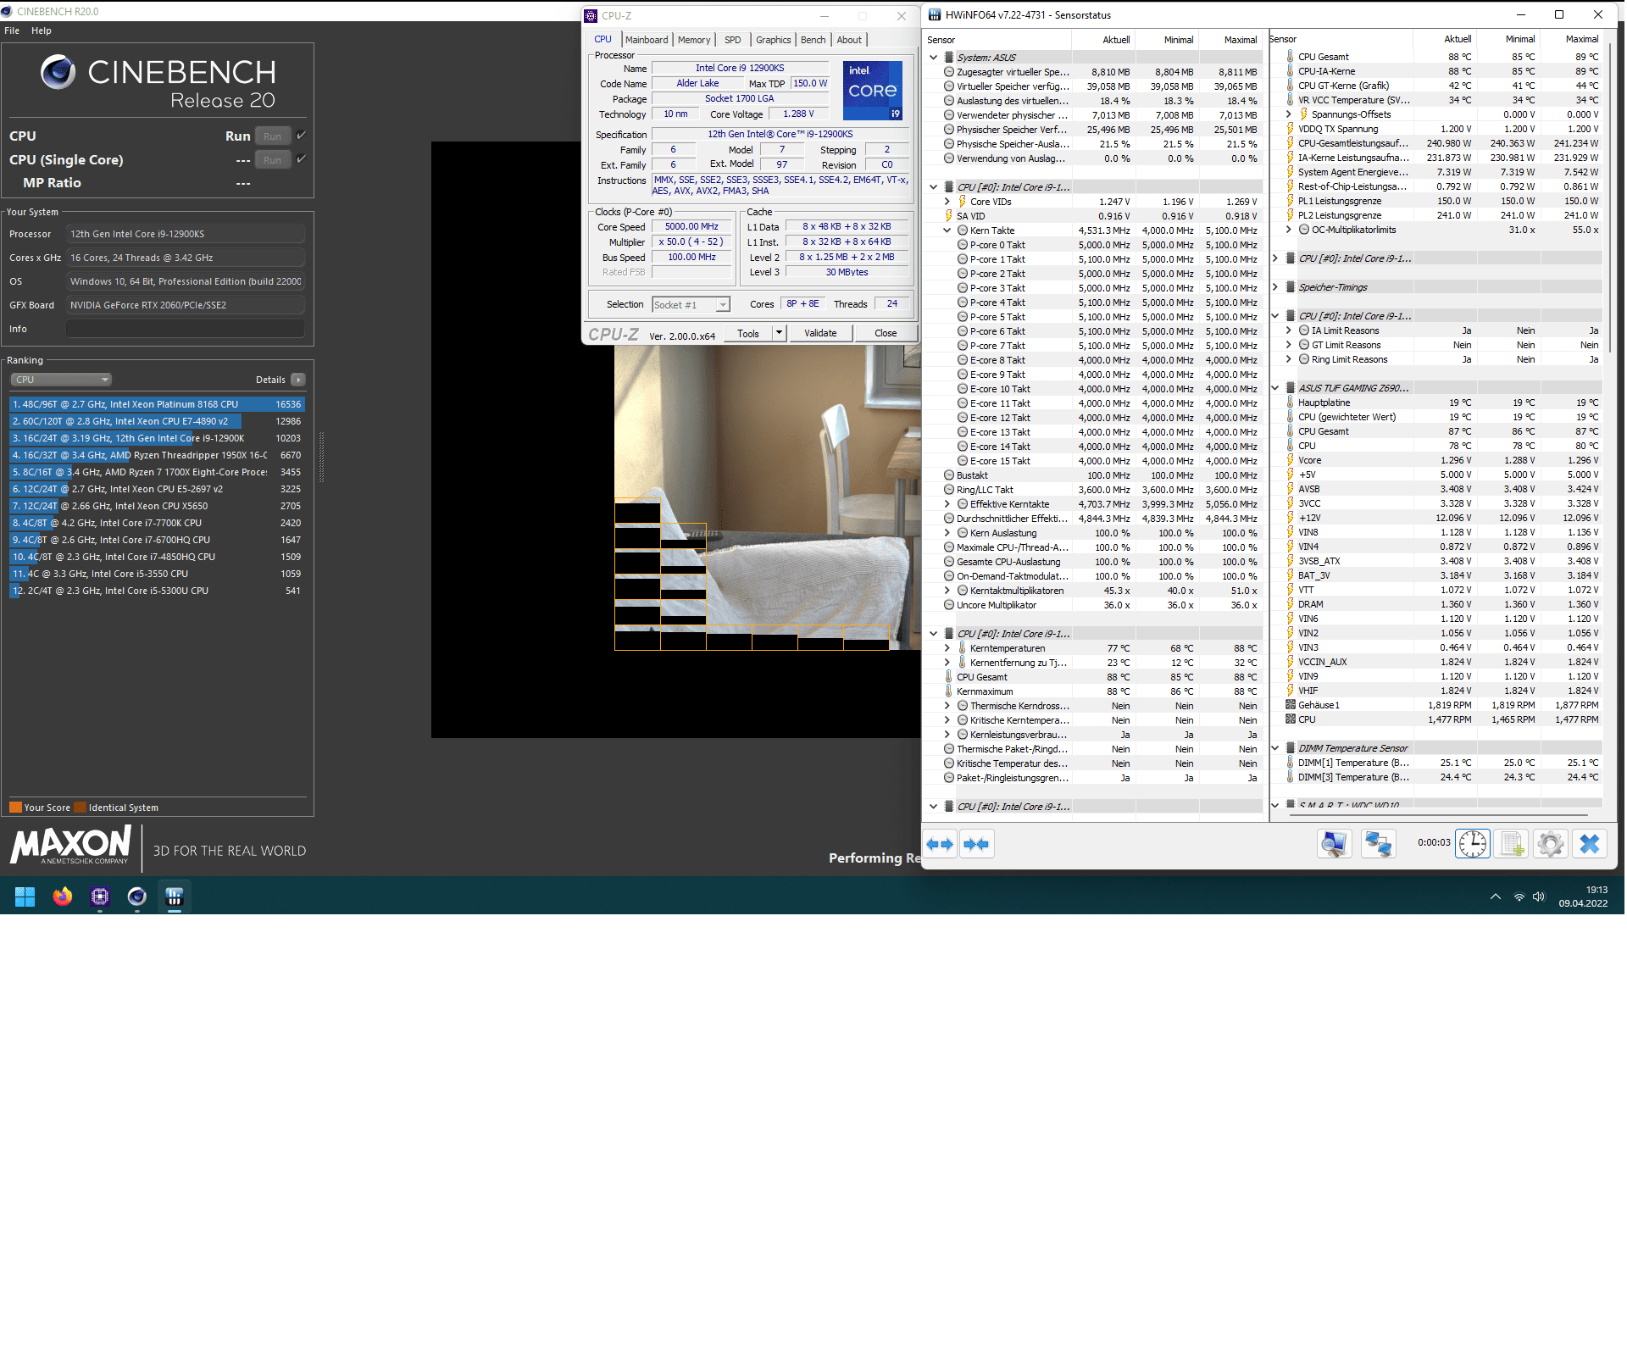
Task: Click the HWiNFO remote network sensors icon
Action: pos(1378,844)
